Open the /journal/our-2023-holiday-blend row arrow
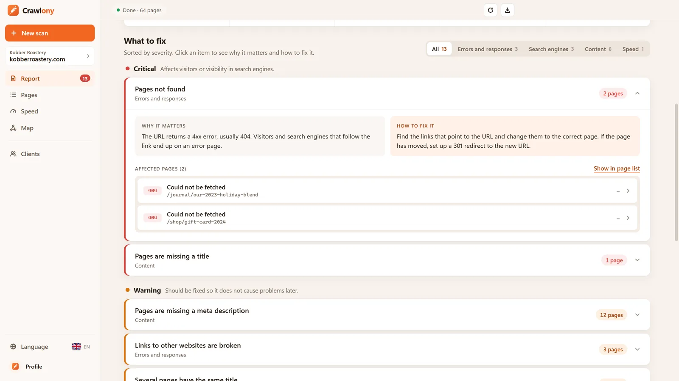The width and height of the screenshot is (679, 381). (628, 191)
